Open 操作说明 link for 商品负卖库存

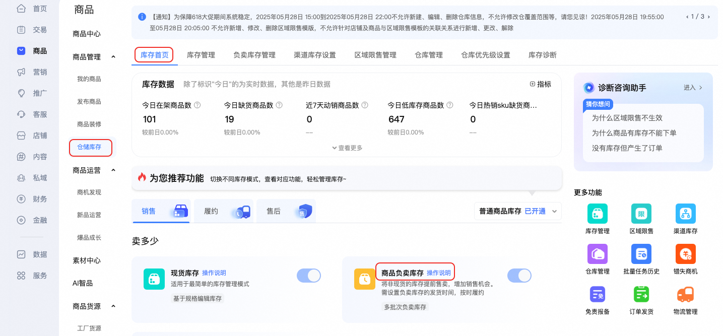click(x=439, y=273)
